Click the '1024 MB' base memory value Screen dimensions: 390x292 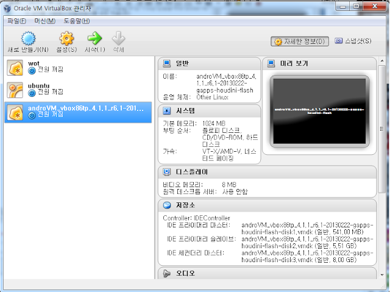tap(214, 124)
